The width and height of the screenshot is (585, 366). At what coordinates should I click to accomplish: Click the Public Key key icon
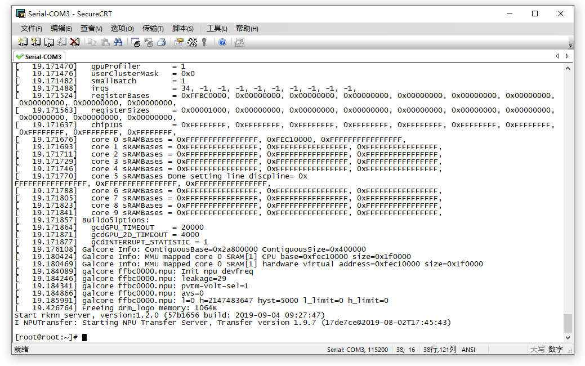204,42
